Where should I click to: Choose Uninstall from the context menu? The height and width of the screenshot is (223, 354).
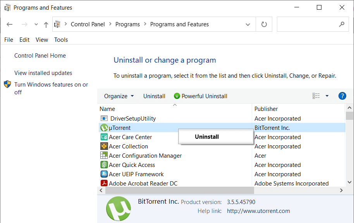[206, 136]
